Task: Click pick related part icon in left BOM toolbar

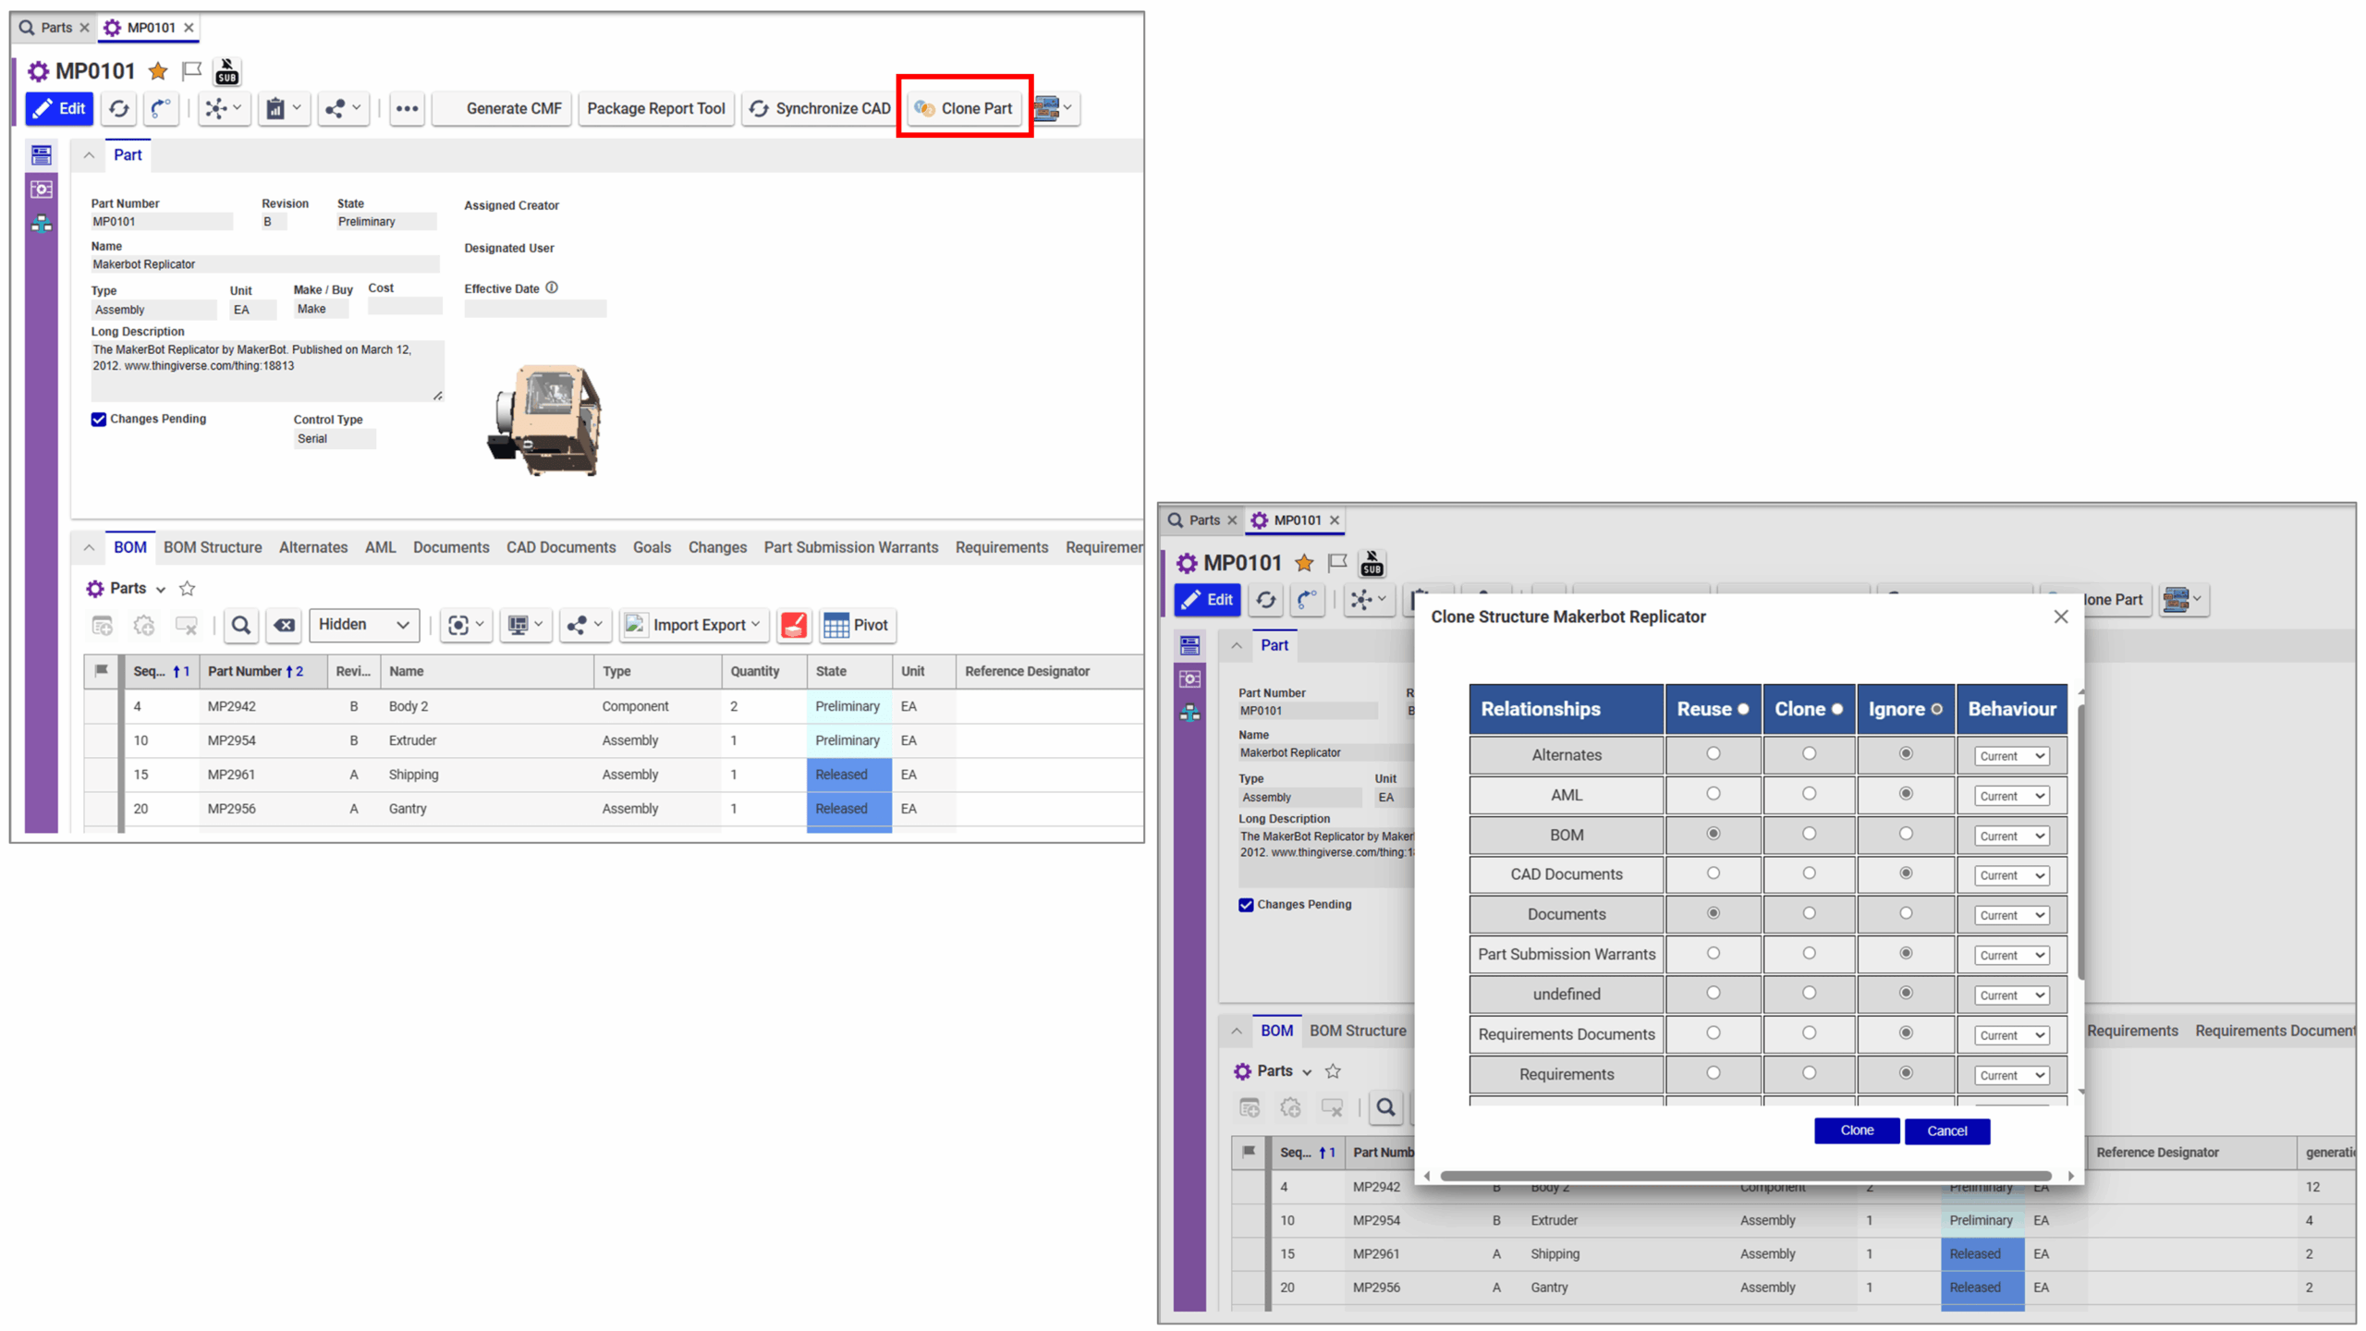Action: pyautogui.click(x=144, y=626)
